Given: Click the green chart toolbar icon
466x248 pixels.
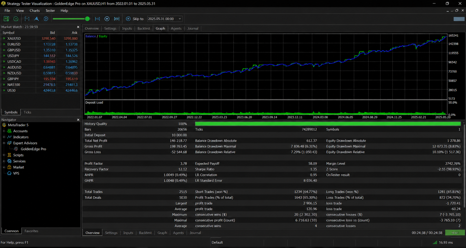Looking at the screenshot, I should point(6,19).
